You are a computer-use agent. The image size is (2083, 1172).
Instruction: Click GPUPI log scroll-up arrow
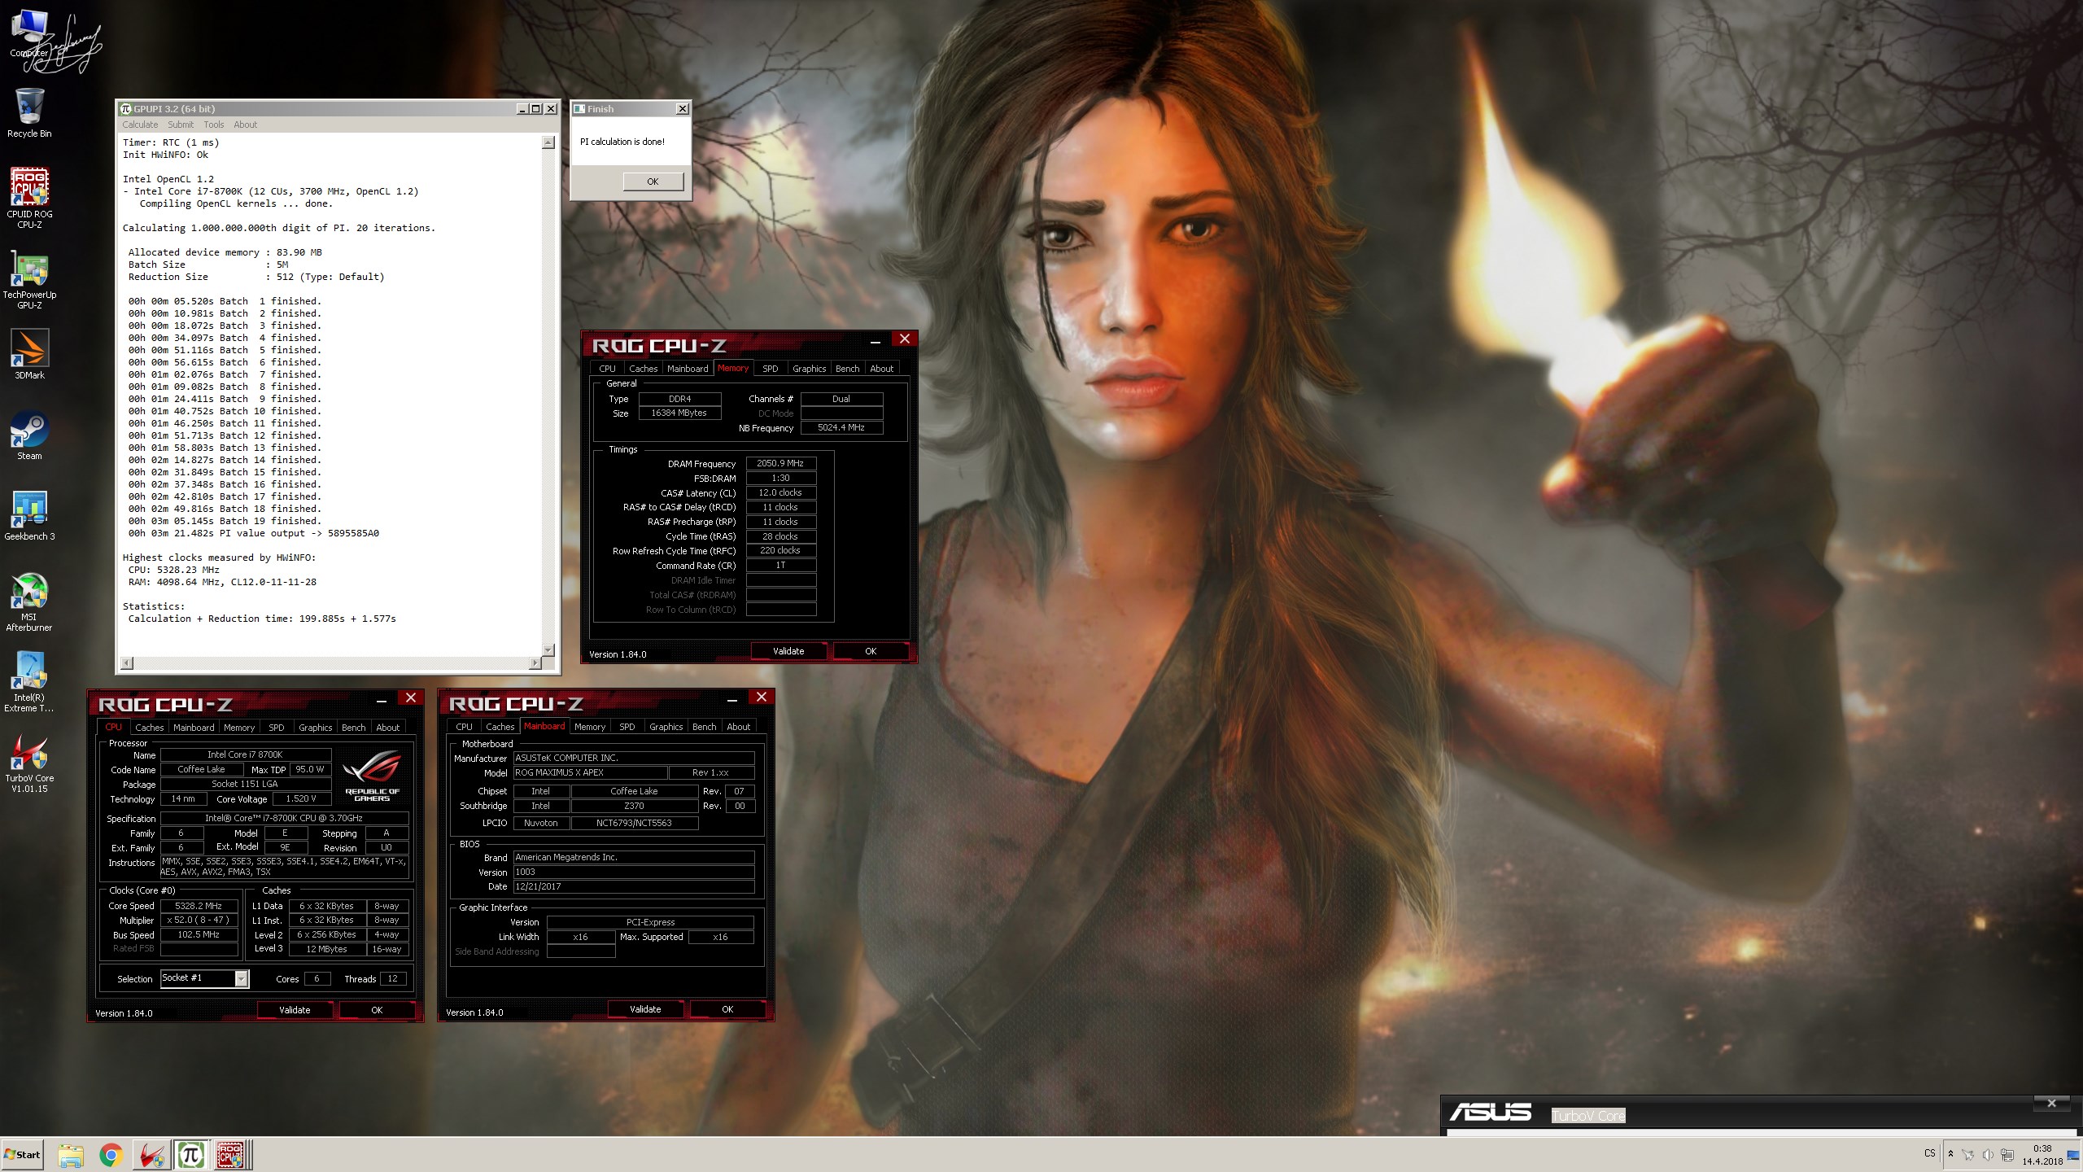(x=548, y=142)
